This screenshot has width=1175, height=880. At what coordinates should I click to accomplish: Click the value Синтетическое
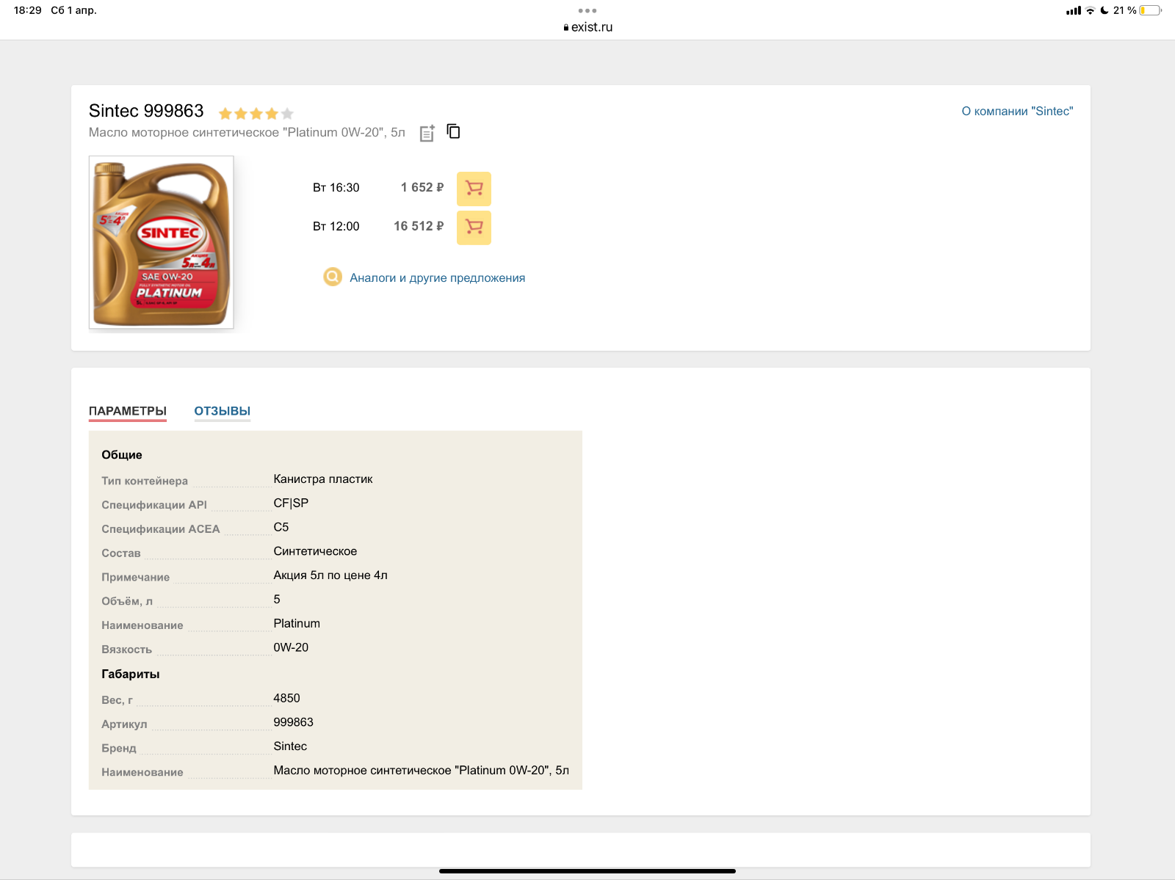pos(315,551)
